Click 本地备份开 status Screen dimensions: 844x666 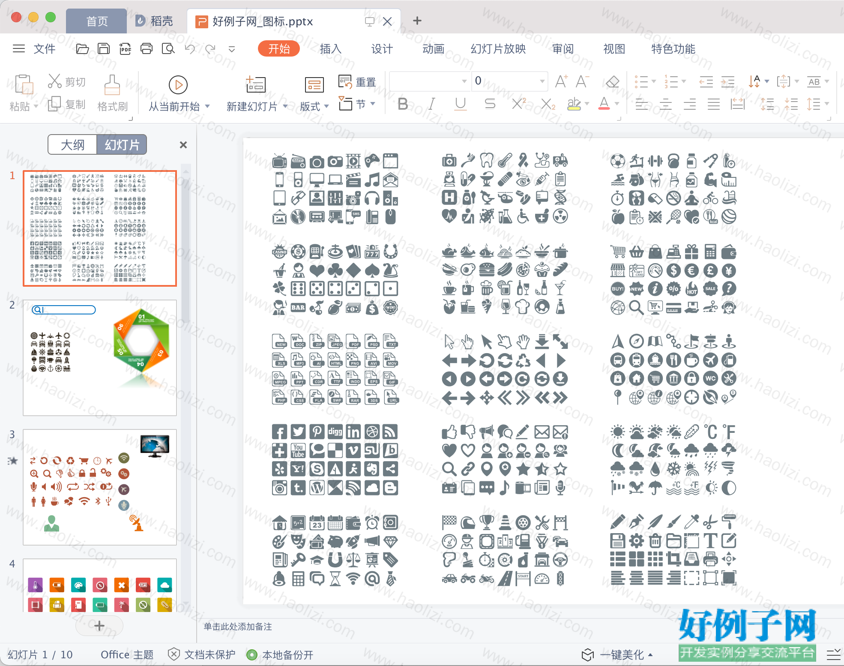click(280, 655)
